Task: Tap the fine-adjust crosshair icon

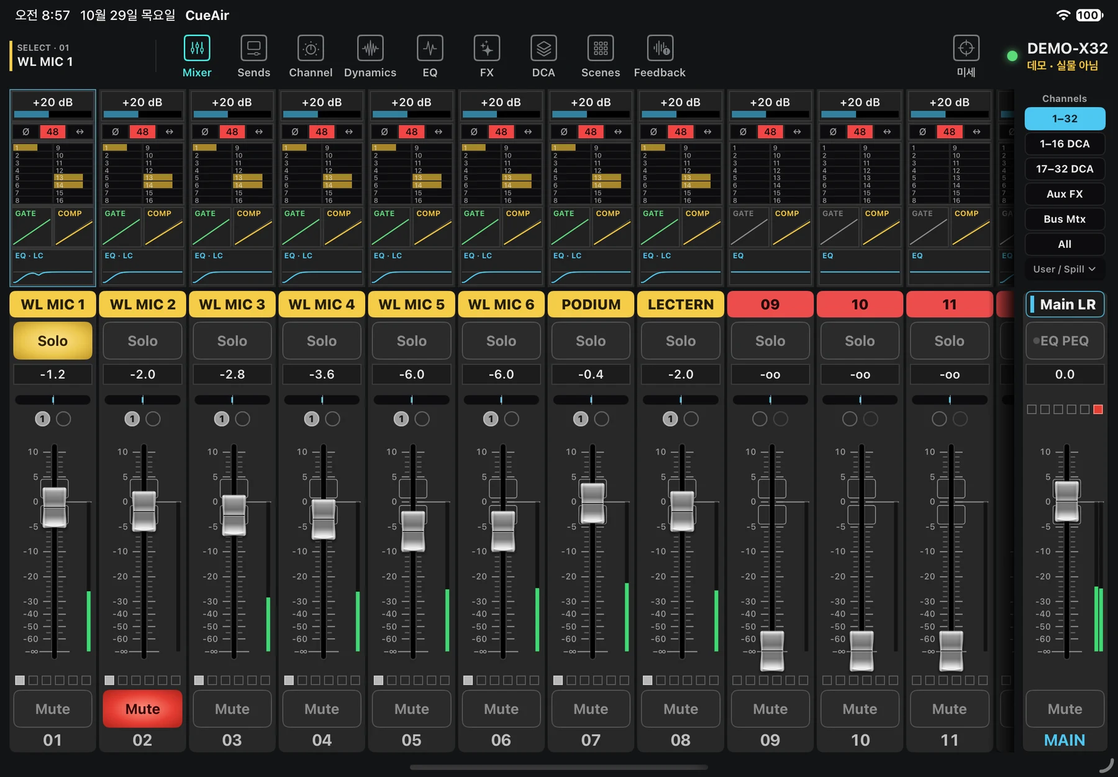Action: 966,48
